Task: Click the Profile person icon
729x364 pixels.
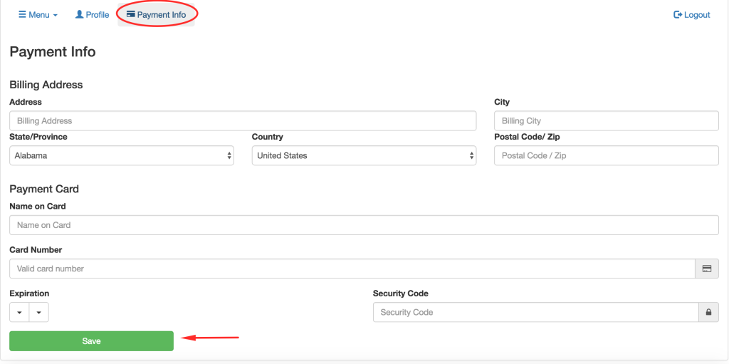Action: coord(79,14)
